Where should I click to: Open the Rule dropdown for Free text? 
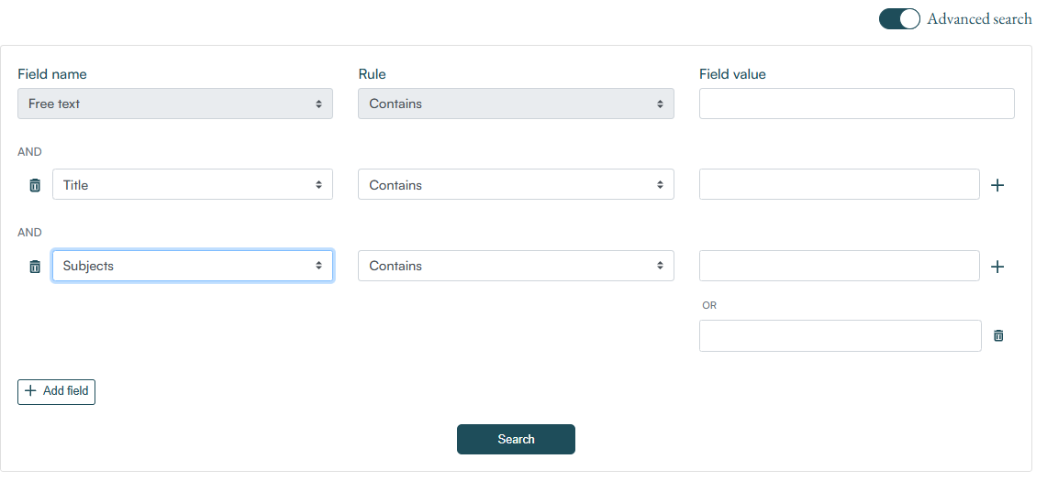(515, 104)
